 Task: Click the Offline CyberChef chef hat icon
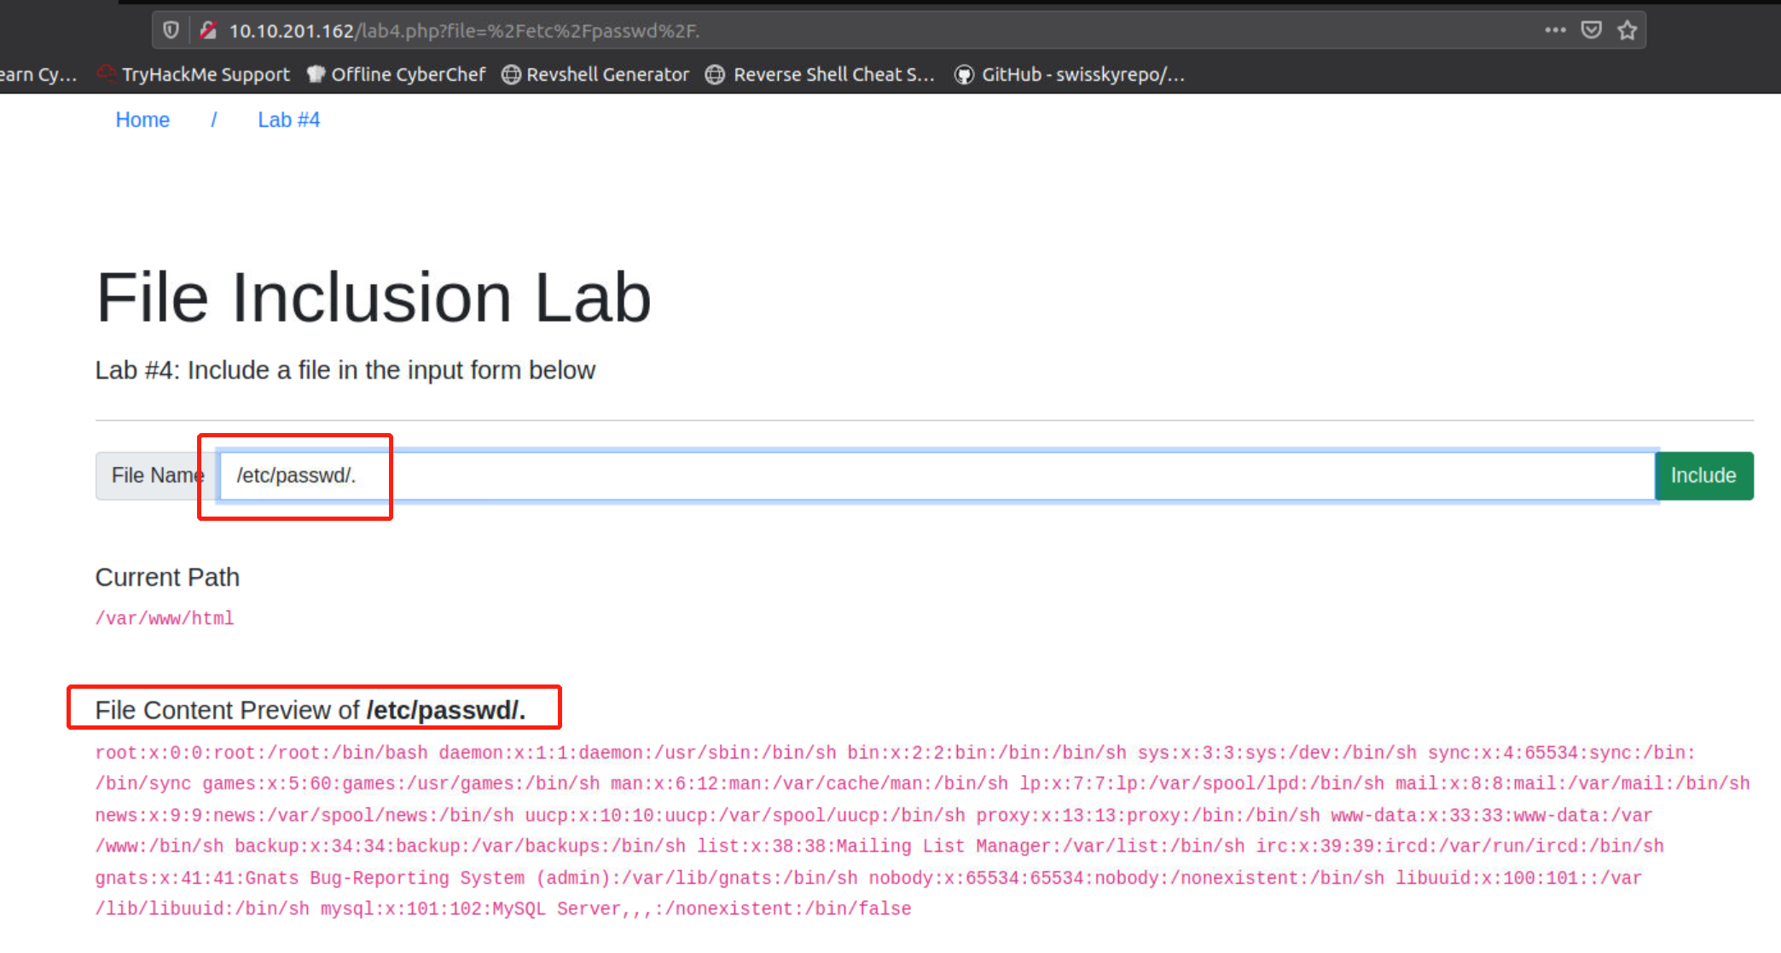pos(316,74)
